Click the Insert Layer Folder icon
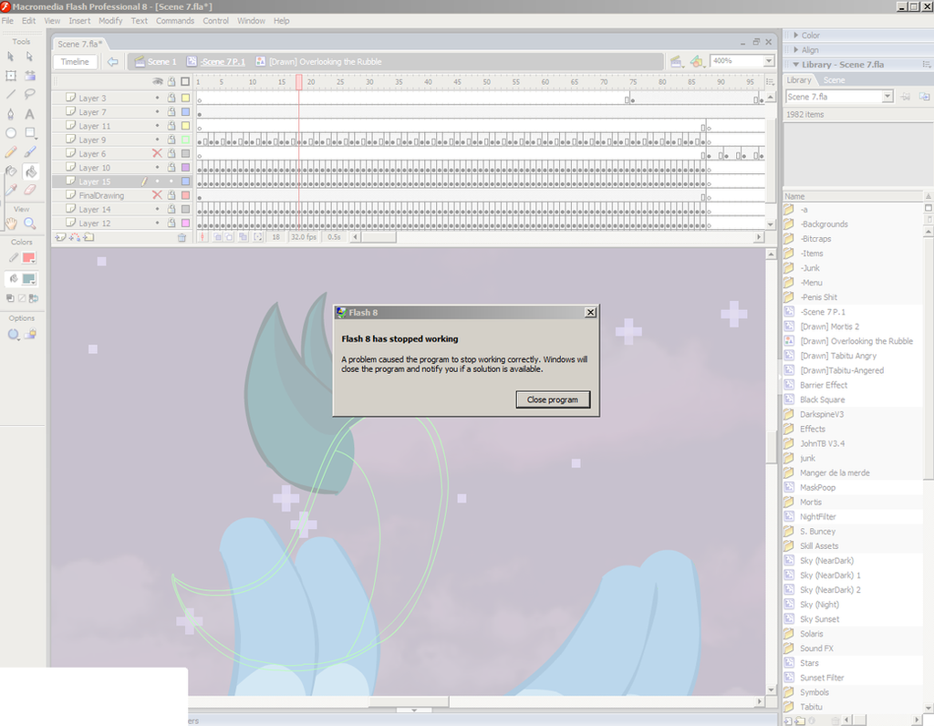The image size is (934, 726). tap(88, 237)
